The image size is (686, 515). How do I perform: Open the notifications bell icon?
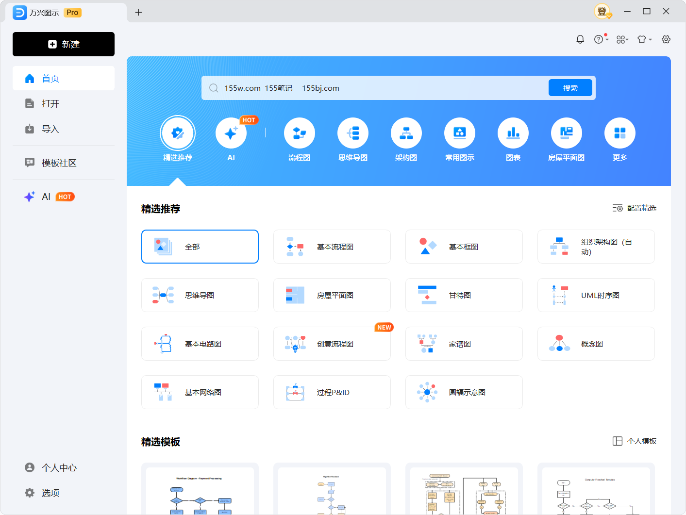[x=580, y=39]
